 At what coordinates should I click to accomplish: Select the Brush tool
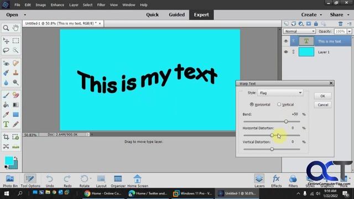pyautogui.click(x=6, y=95)
